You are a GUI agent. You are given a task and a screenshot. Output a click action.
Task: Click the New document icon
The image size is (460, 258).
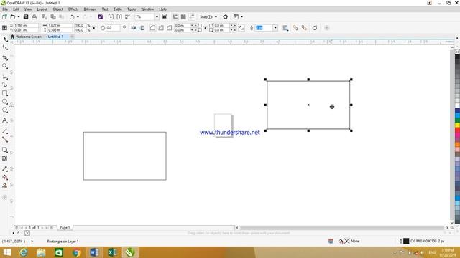click(x=4, y=17)
